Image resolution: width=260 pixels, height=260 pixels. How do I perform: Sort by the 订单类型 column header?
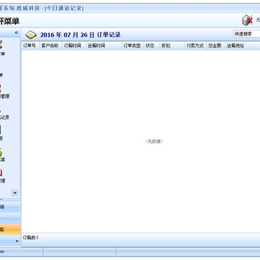point(133,45)
